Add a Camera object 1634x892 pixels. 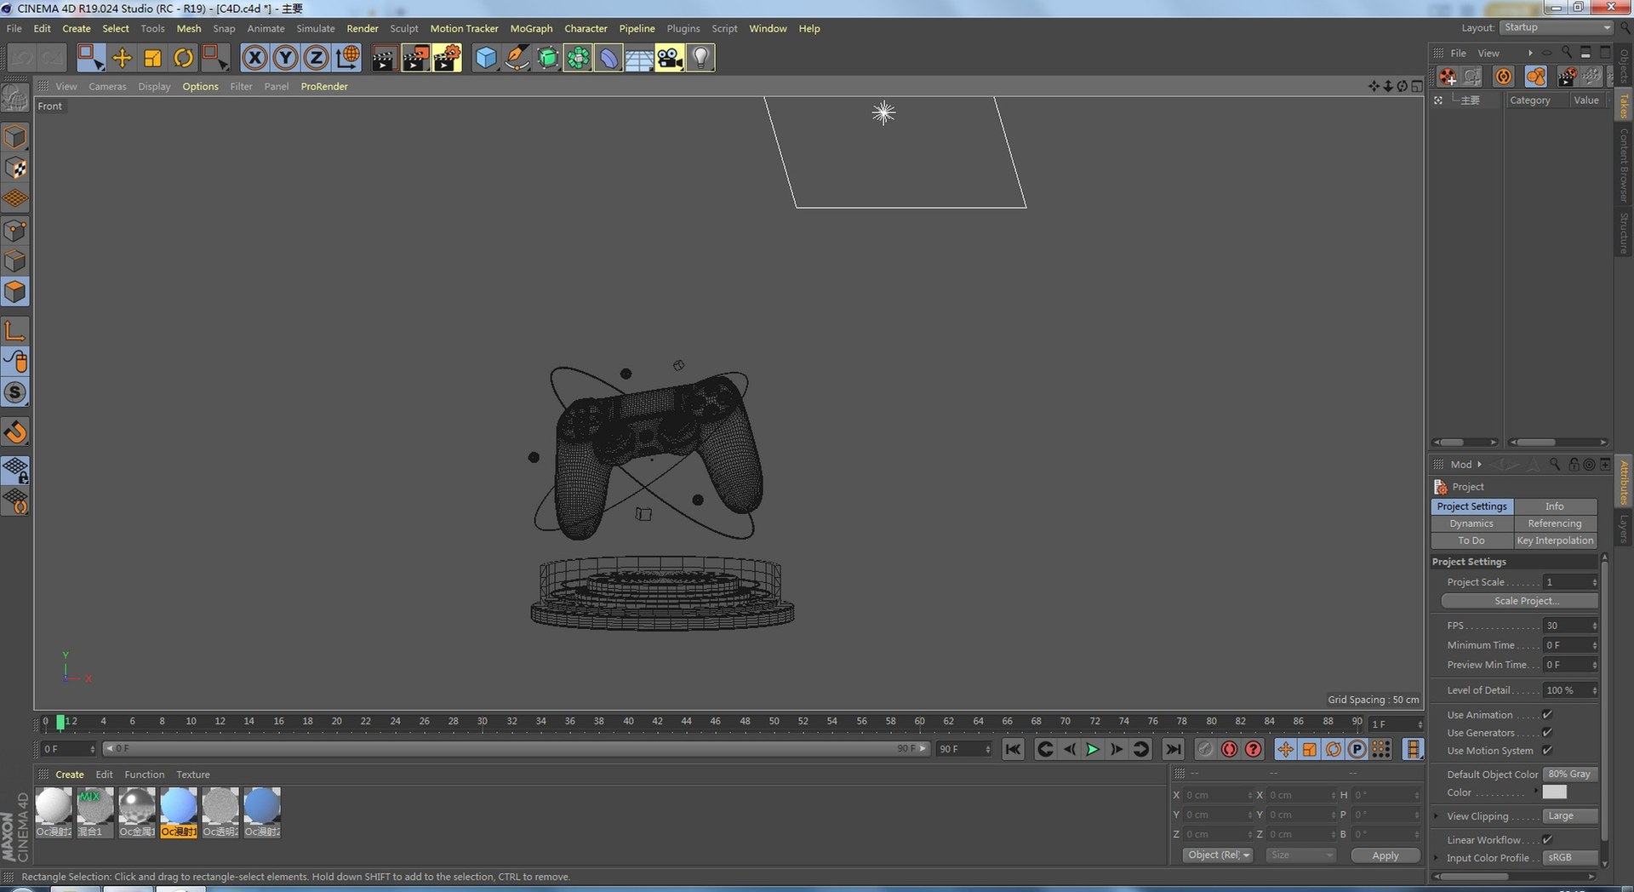click(670, 58)
